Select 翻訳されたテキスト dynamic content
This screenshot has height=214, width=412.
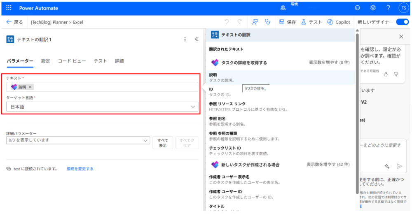(226, 49)
